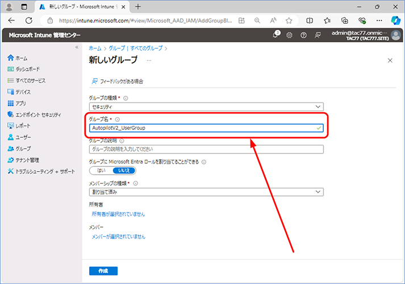
Task: Collapse the sidebar with double chevron
Action: point(77,47)
